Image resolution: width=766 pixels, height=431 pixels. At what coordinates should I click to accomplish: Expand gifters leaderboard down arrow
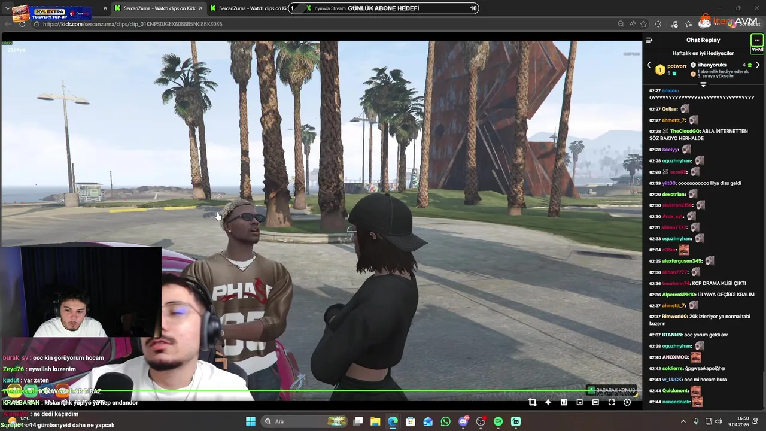click(703, 84)
